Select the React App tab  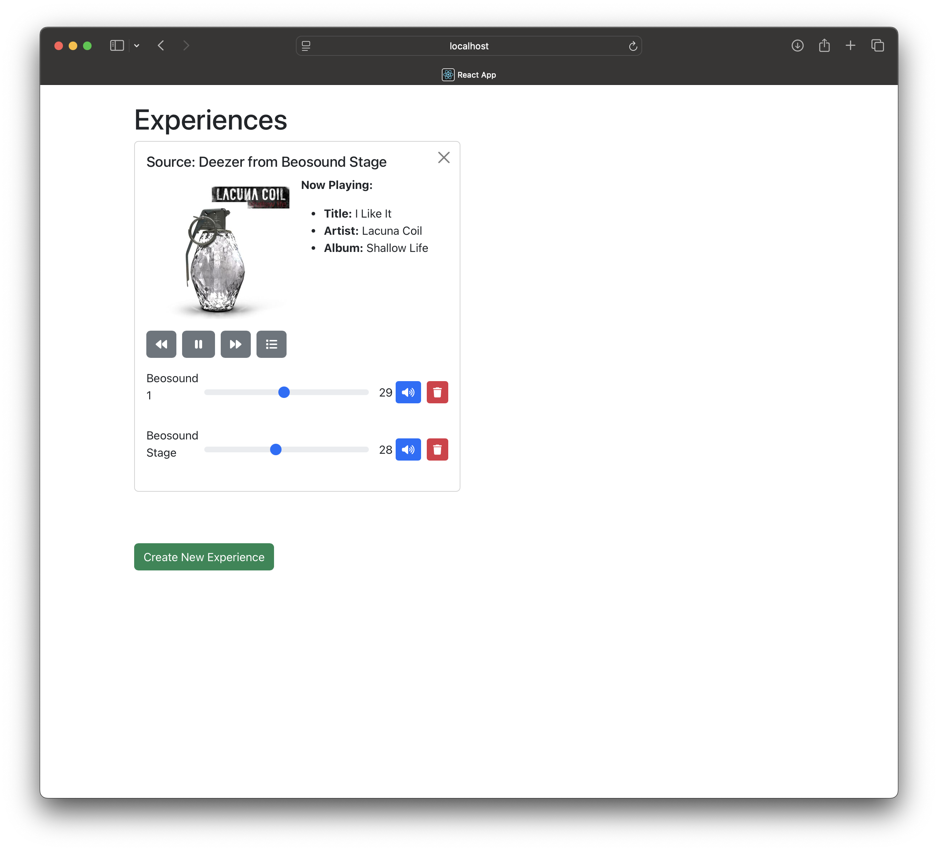[x=469, y=74]
